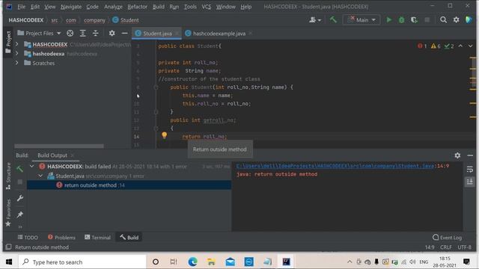Image resolution: width=479 pixels, height=269 pixels.
Task: Open the TODO tool window
Action: [x=28, y=238]
